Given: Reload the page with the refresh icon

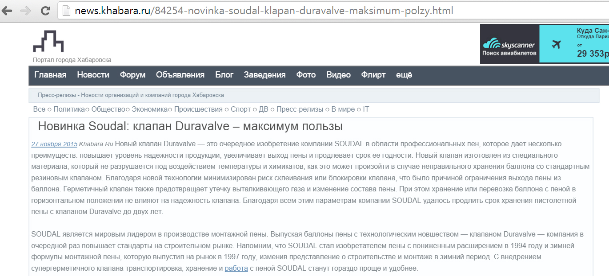Looking at the screenshot, I should [45, 11].
